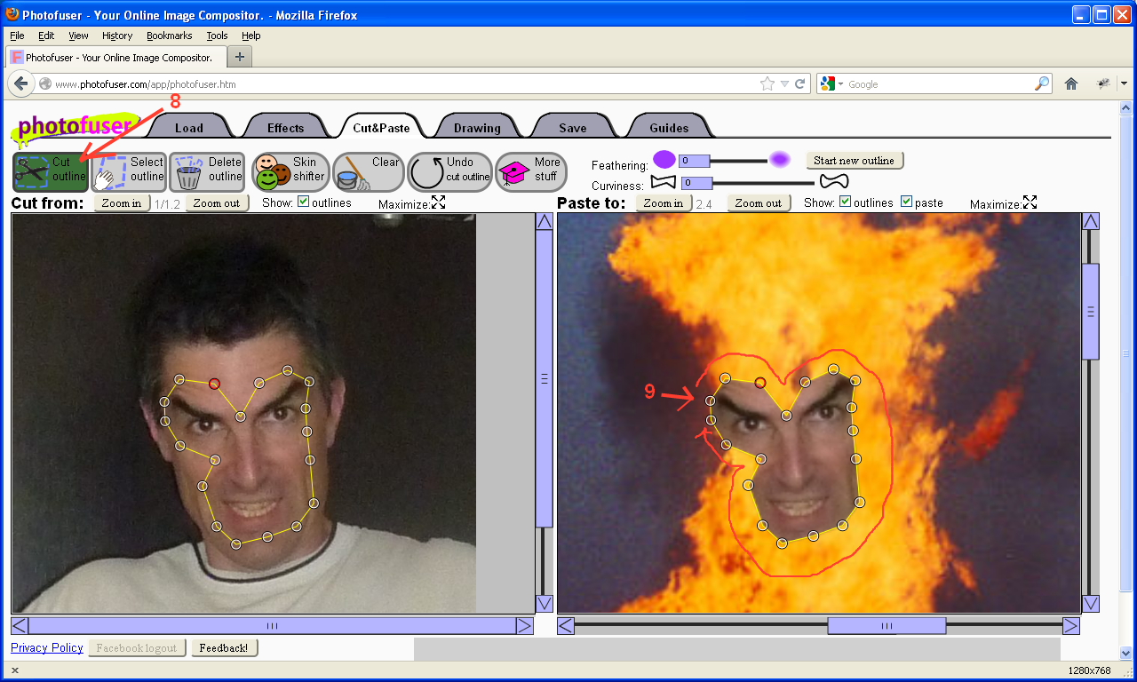The image size is (1137, 682).
Task: Open the Firefox home page icon
Action: click(x=1071, y=83)
